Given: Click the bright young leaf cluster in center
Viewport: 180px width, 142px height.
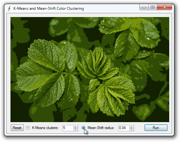Looking at the screenshot, I should tap(97, 64).
